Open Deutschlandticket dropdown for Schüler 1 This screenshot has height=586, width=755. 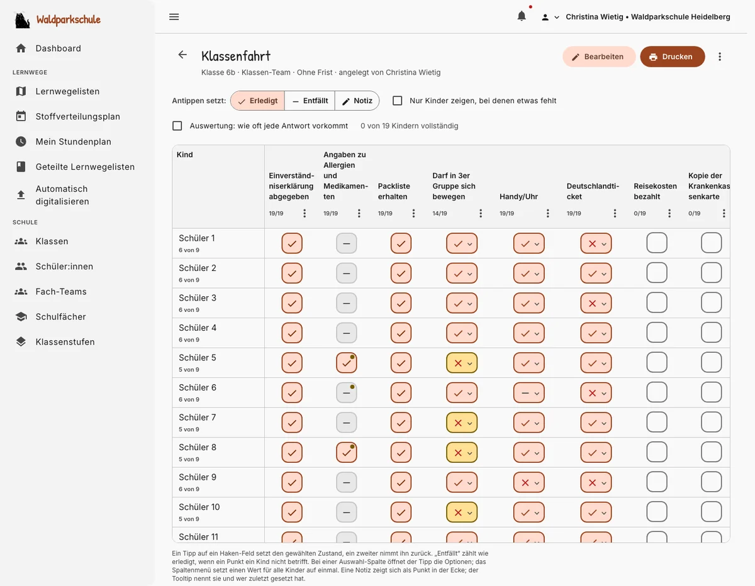(x=596, y=243)
